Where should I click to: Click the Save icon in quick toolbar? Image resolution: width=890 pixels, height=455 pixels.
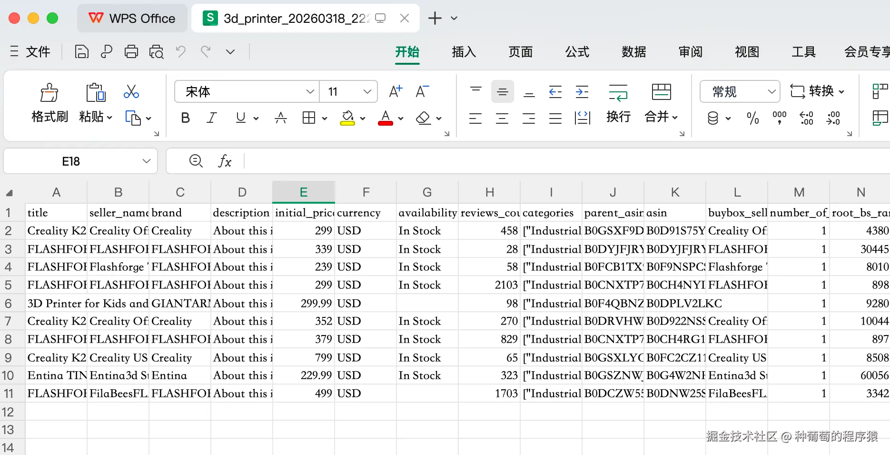pos(82,51)
